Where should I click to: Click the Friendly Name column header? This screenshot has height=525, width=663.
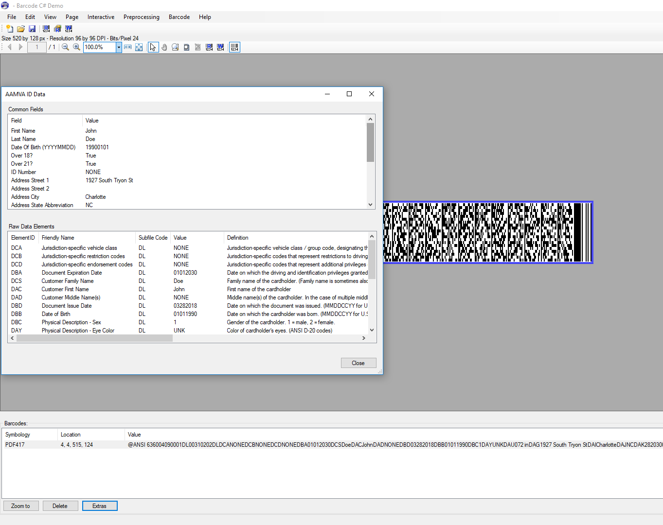click(x=87, y=238)
